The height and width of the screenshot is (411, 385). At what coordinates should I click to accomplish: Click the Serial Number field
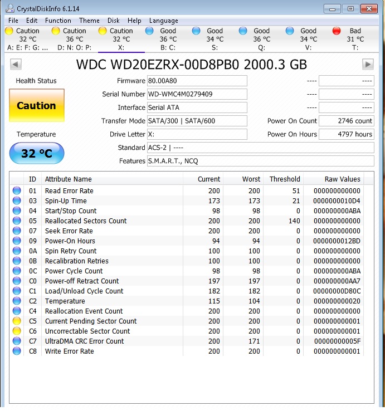coord(197,94)
